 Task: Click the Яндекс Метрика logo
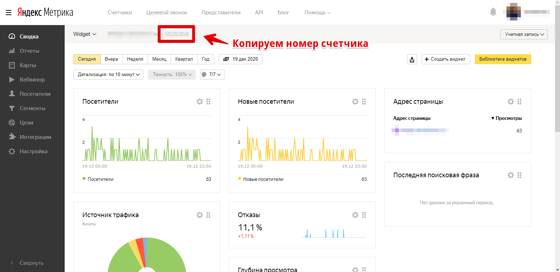pos(45,13)
